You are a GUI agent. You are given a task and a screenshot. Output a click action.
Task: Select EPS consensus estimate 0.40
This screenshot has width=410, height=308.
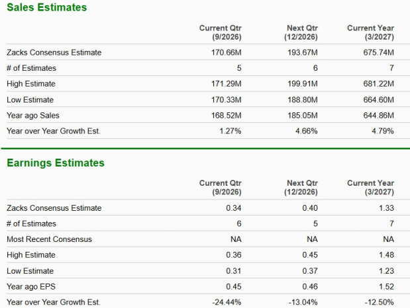tap(310, 208)
